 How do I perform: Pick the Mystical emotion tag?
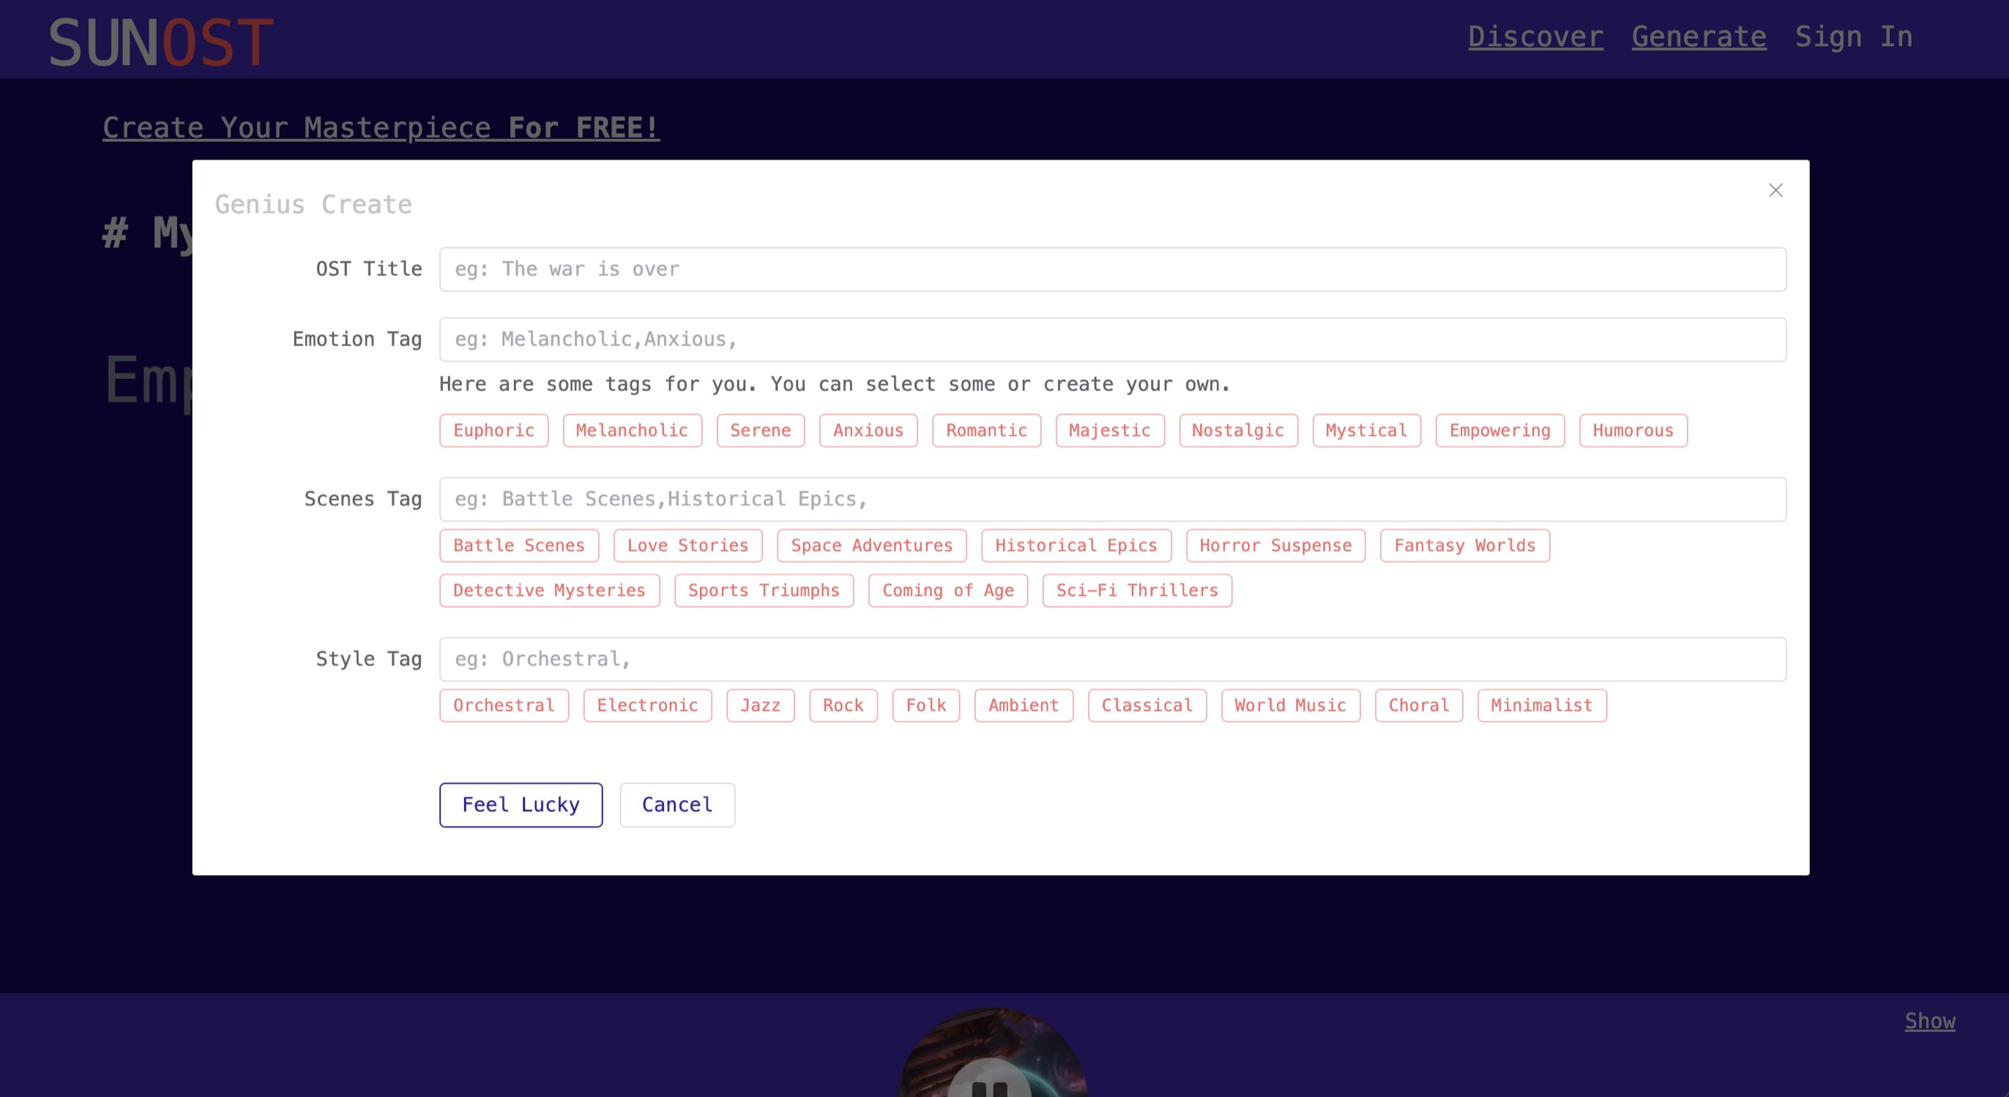1365,430
